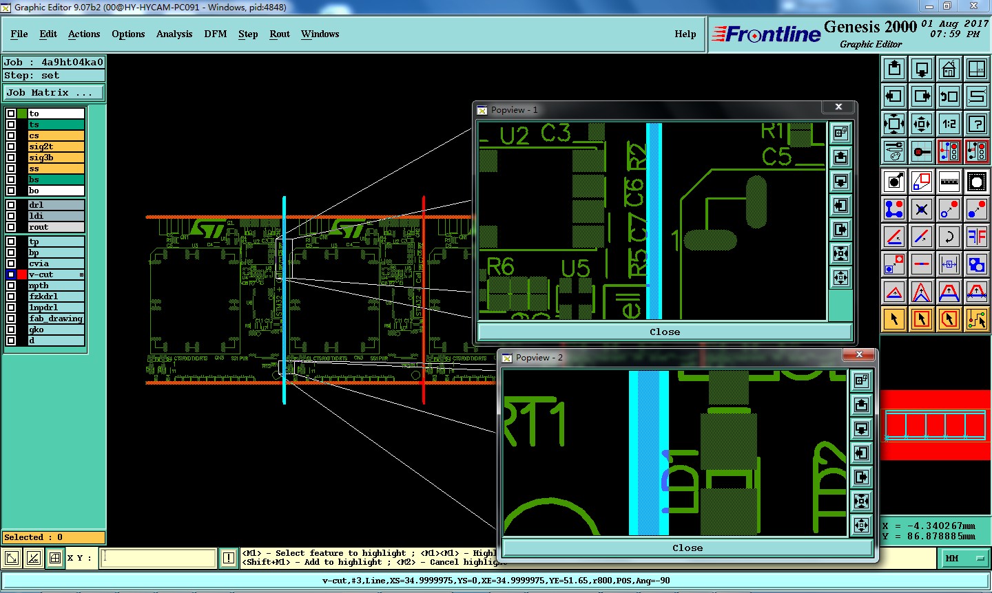Click the previous zoom undo icon
The width and height of the screenshot is (992, 593).
[949, 96]
